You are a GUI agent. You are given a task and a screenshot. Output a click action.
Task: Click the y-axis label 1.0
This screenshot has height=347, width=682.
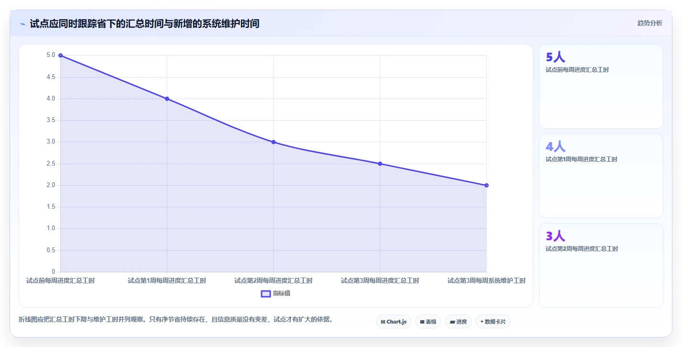point(51,229)
